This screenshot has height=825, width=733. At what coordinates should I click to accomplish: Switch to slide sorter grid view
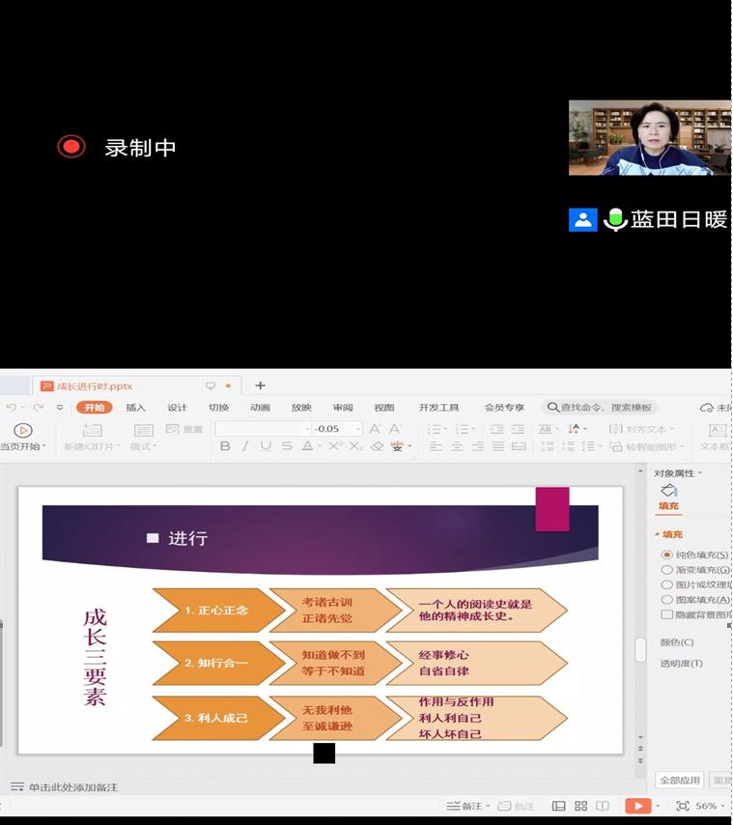tap(580, 806)
